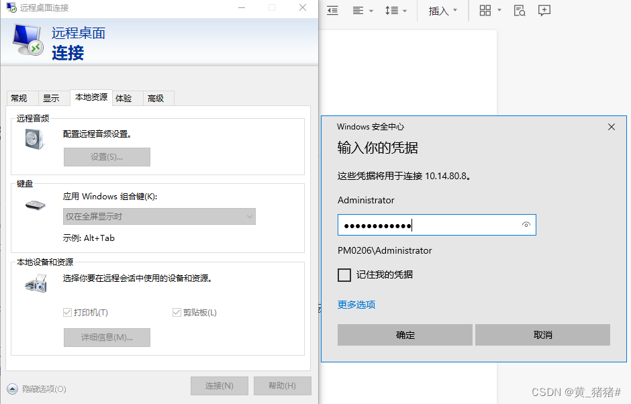Click the 连接(N) button
Viewport: 631px width, 404px height.
click(x=220, y=386)
